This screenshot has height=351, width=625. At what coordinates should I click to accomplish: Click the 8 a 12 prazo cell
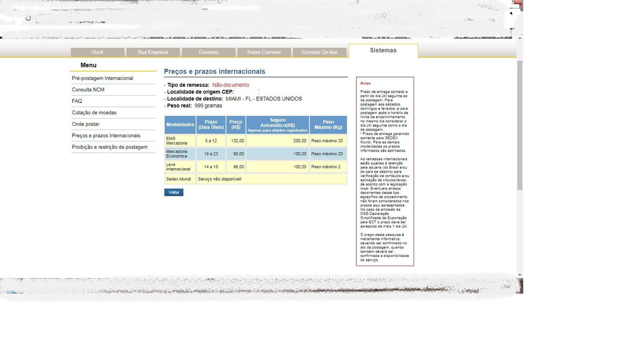point(211,141)
